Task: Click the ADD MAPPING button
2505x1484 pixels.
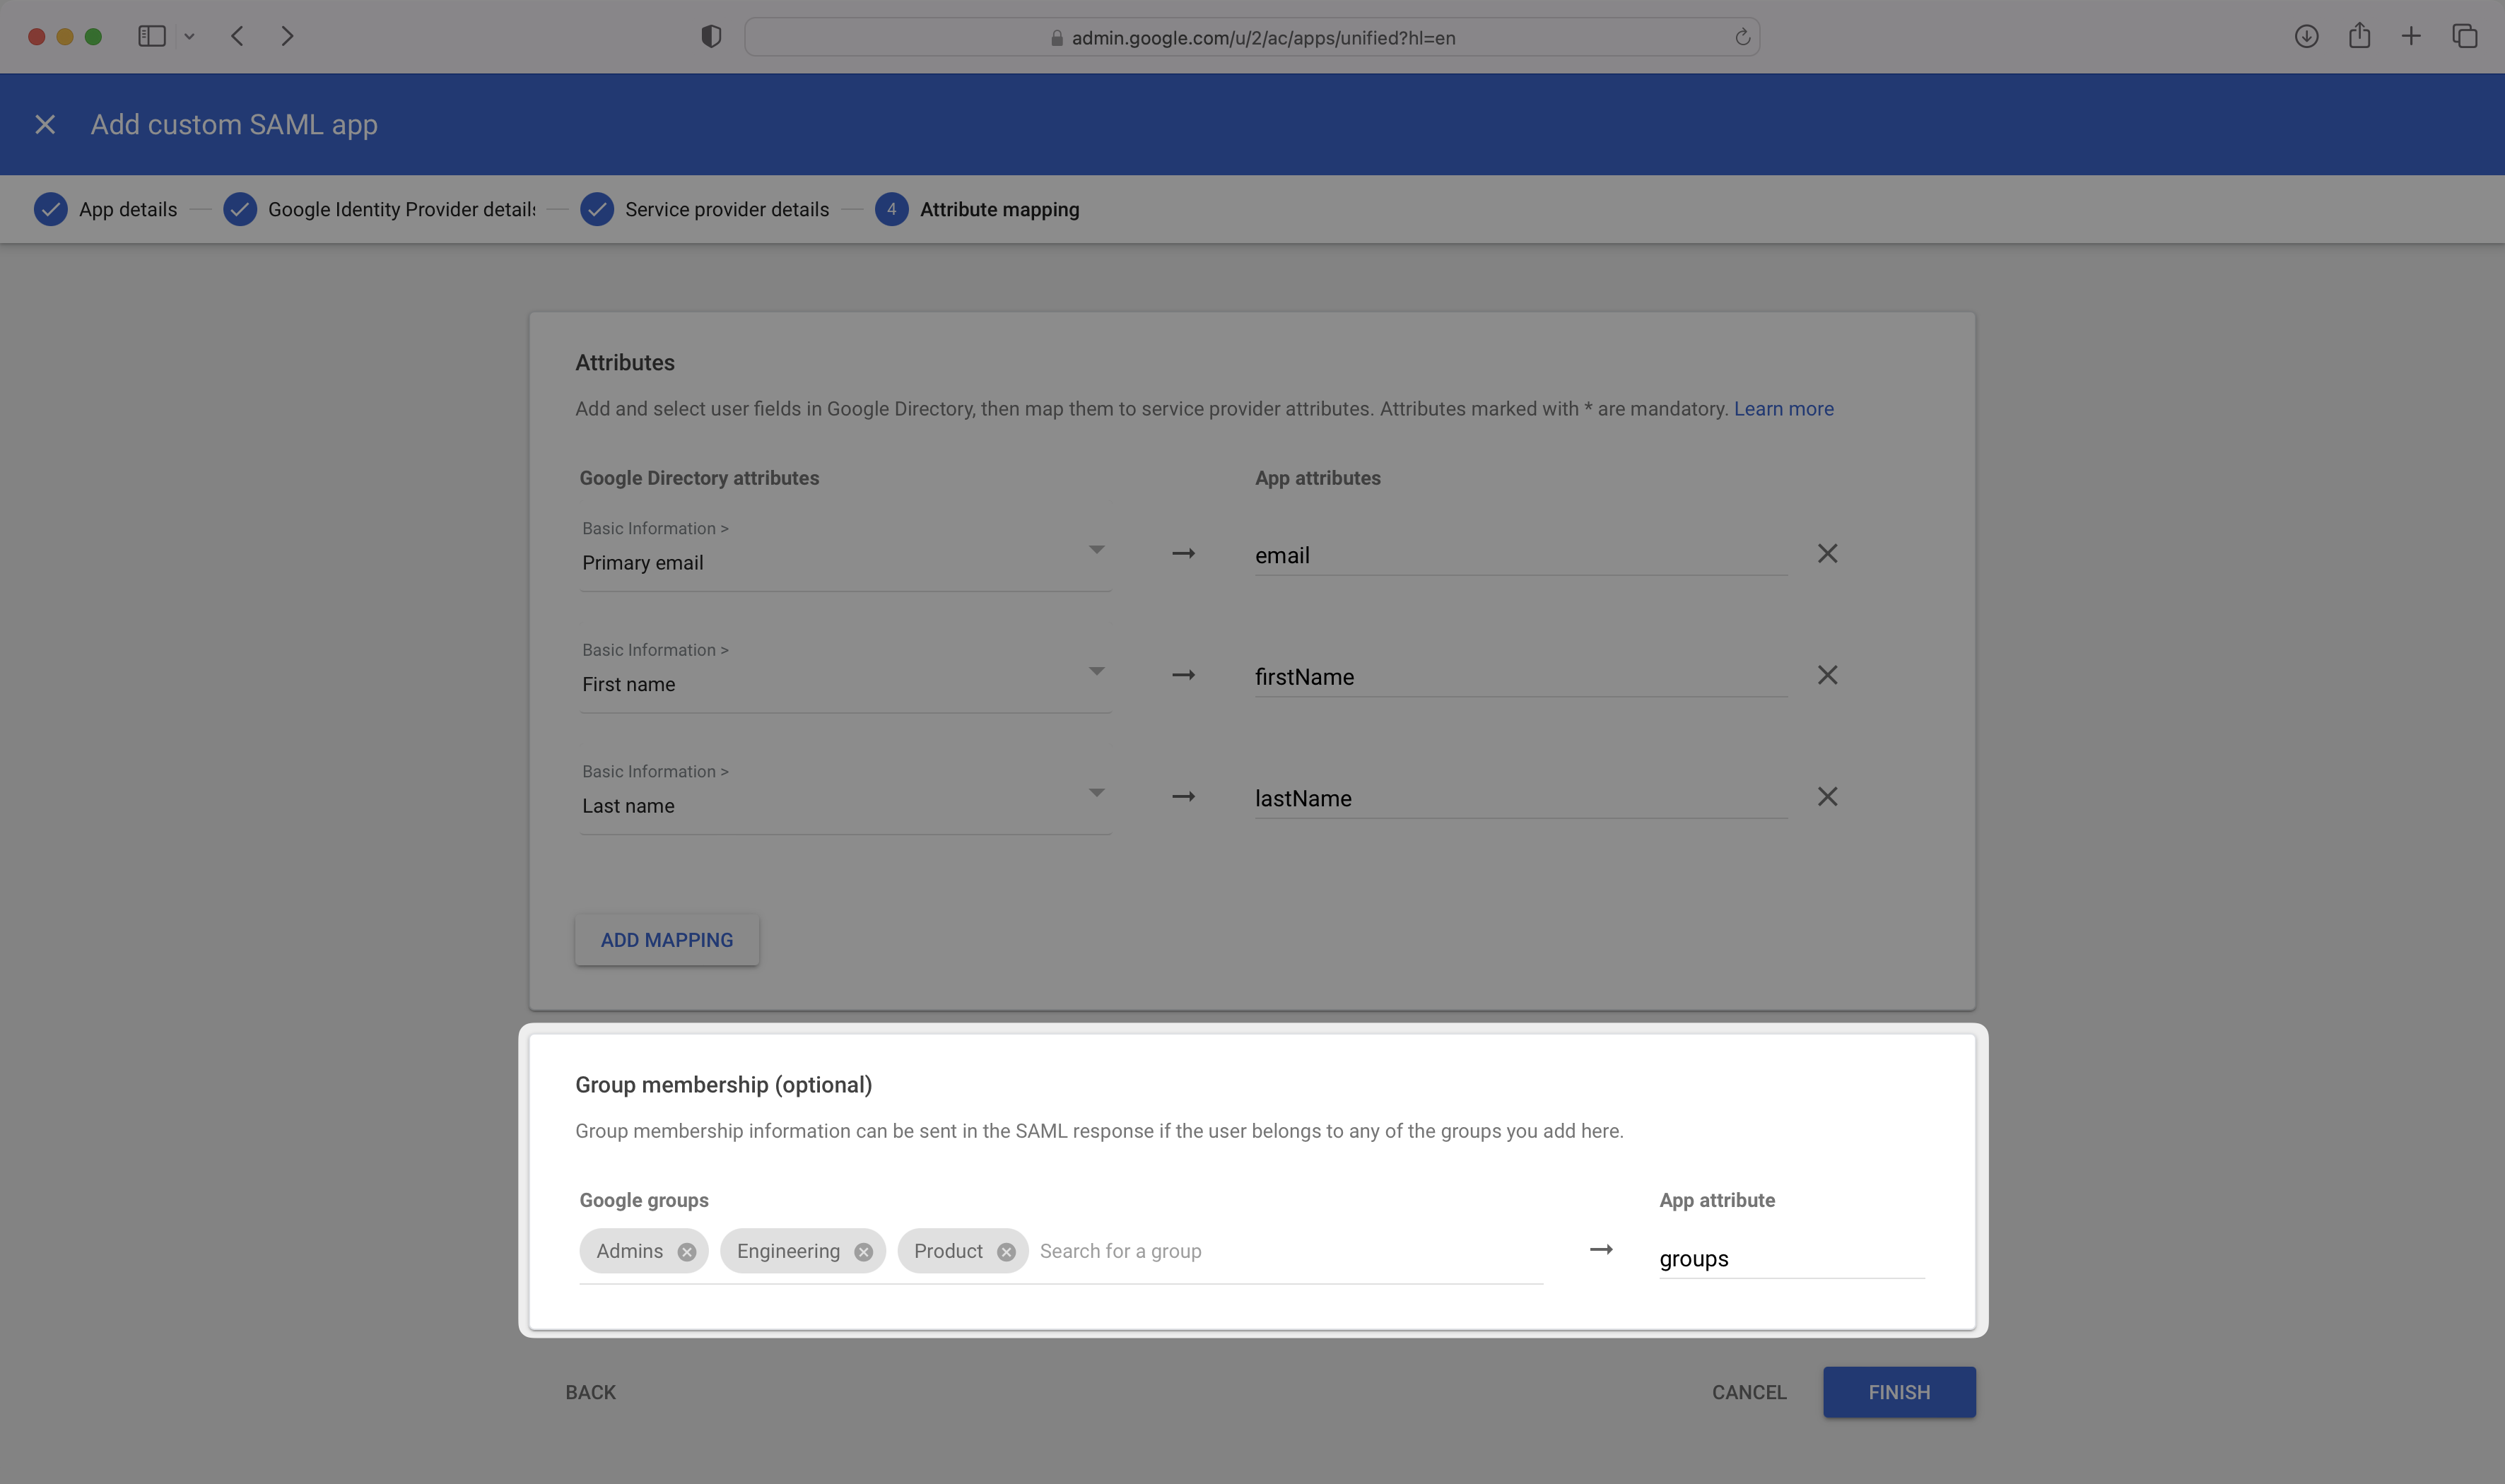Action: click(x=666, y=939)
